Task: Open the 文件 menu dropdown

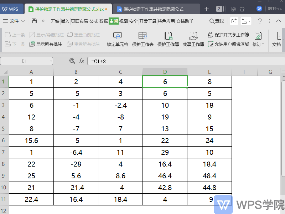Action: coord(14,21)
